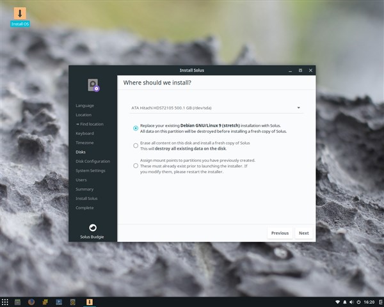
Task: Open the network Wi-Fi indicator
Action: (337, 302)
